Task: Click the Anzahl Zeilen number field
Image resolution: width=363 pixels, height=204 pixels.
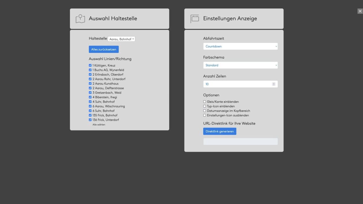Action: point(237,84)
